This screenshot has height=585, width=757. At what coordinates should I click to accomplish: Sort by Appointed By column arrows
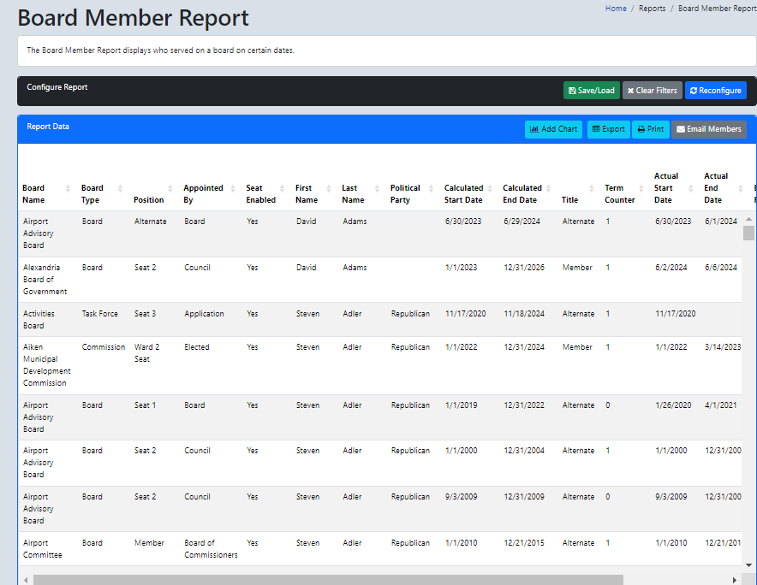(x=233, y=188)
